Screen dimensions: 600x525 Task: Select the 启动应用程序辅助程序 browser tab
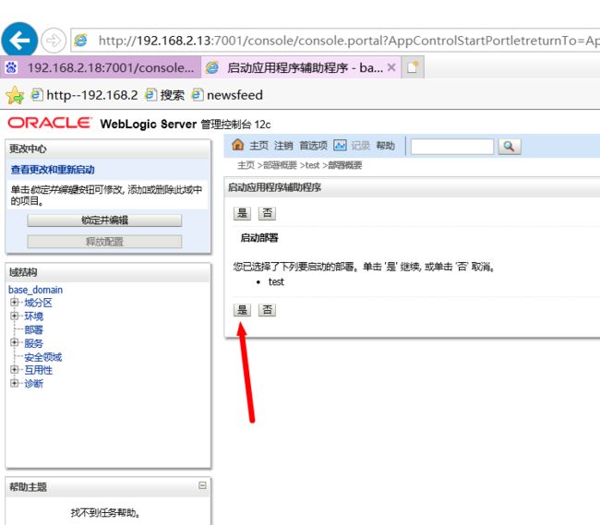pos(301,67)
